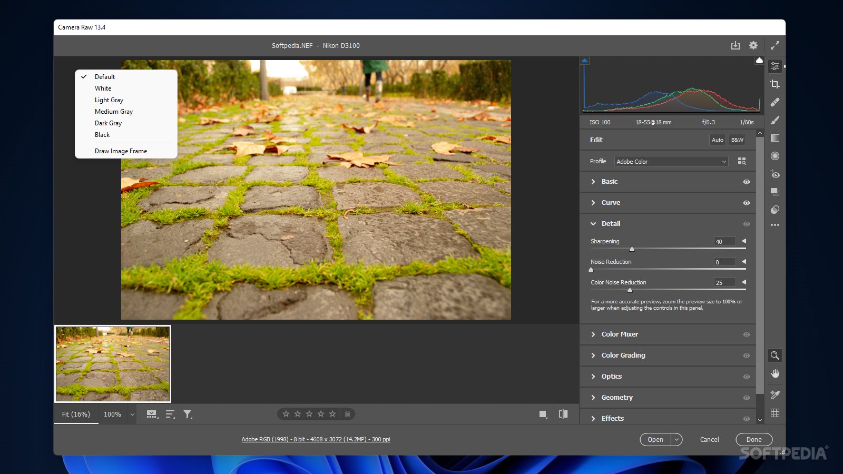The height and width of the screenshot is (474, 843).
Task: Toggle single view preview icon
Action: (543, 414)
